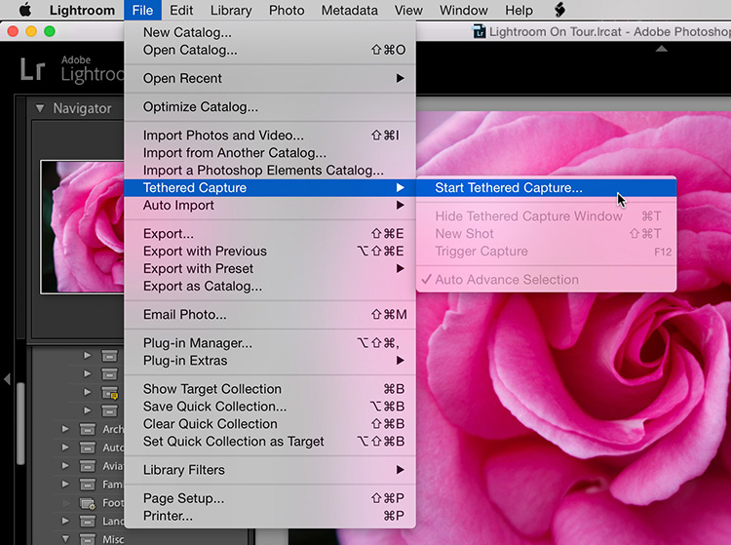Screen dimensions: 731x545
Task: Click the File menu
Action: pos(142,10)
